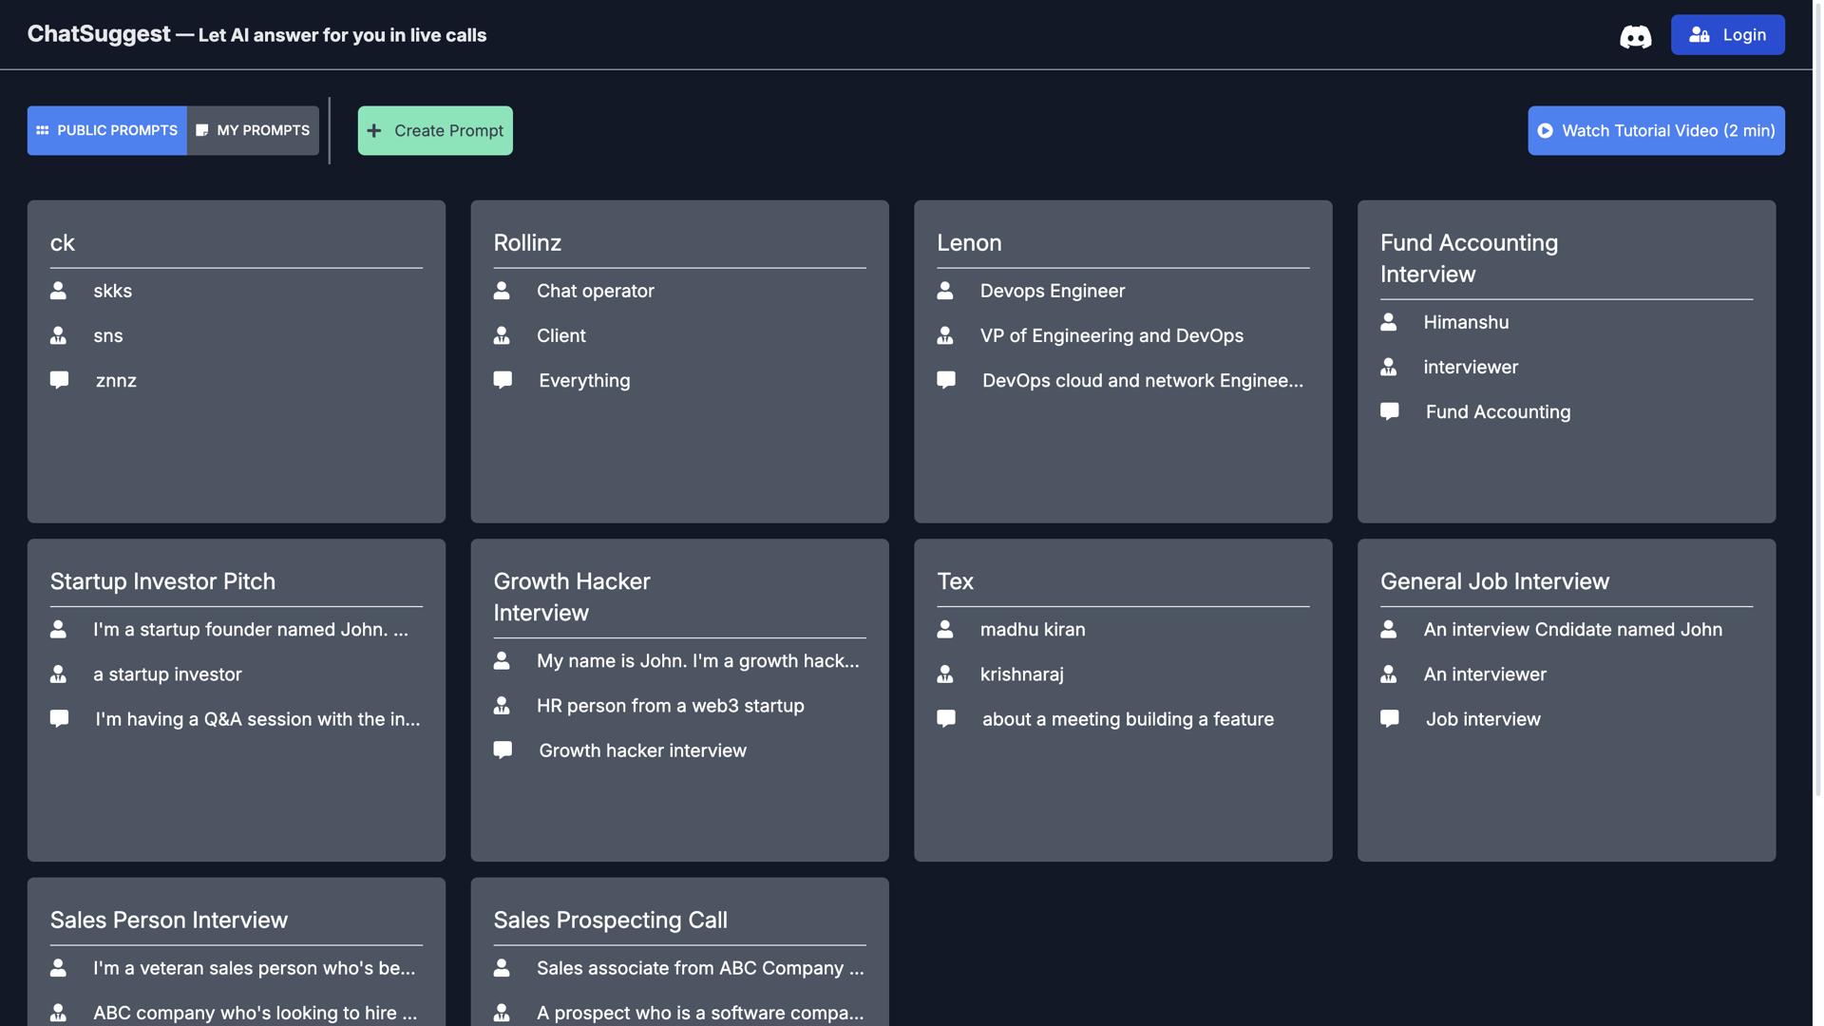This screenshot has width=1824, height=1026.
Task: Click chat bubble icon beside Job interview
Action: (x=1389, y=718)
